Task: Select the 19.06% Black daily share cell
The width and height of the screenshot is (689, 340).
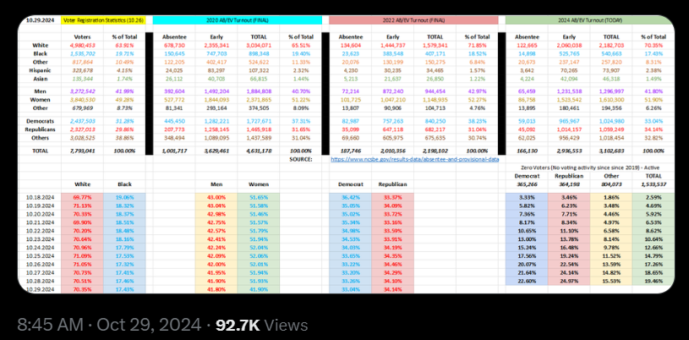Action: (124, 197)
